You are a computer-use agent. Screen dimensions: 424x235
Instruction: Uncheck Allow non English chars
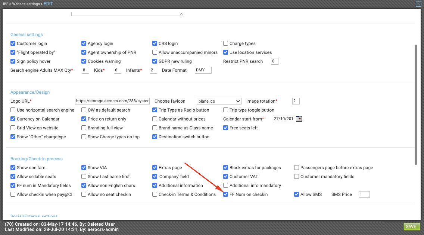pos(84,186)
